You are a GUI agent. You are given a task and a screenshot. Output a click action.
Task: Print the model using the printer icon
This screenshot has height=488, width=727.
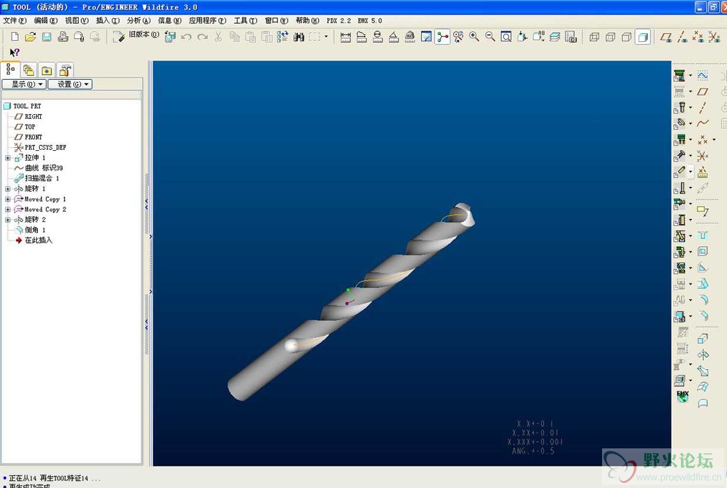click(x=63, y=37)
